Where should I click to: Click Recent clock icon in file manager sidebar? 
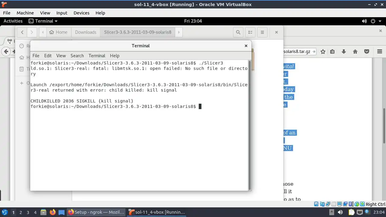click(21, 46)
